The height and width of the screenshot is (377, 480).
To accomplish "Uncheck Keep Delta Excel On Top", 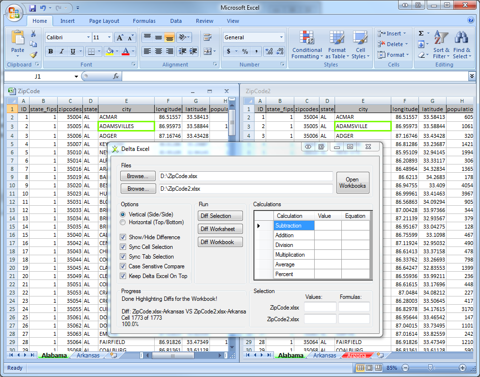I will pyautogui.click(x=123, y=276).
